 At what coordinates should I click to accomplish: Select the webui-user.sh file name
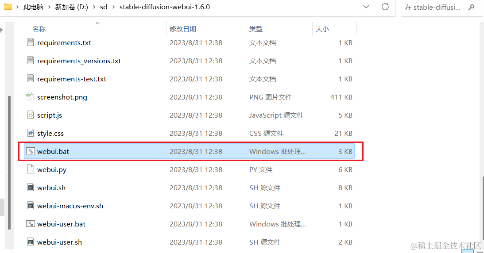click(x=60, y=242)
